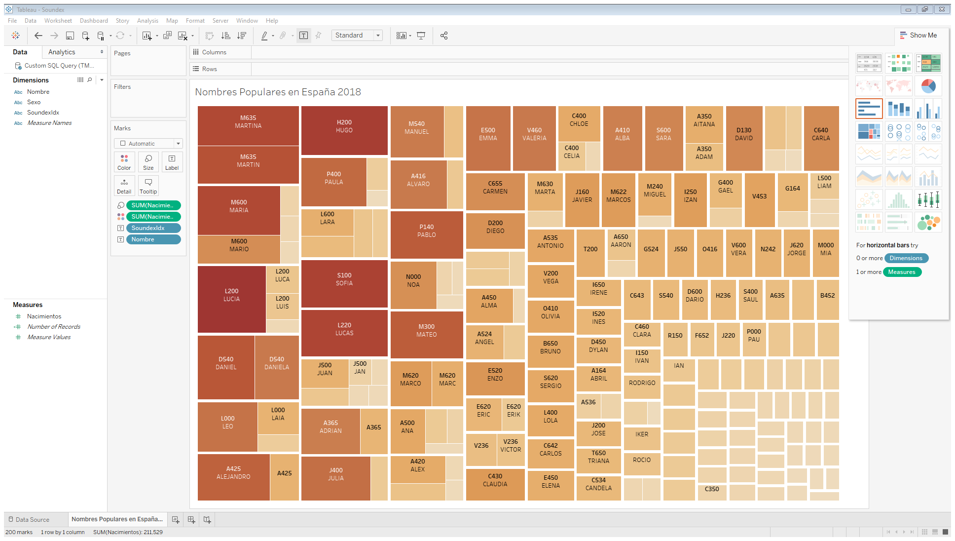The height and width of the screenshot is (541, 955).
Task: Expand the Dimensions pane menu arrow
Action: pos(102,80)
